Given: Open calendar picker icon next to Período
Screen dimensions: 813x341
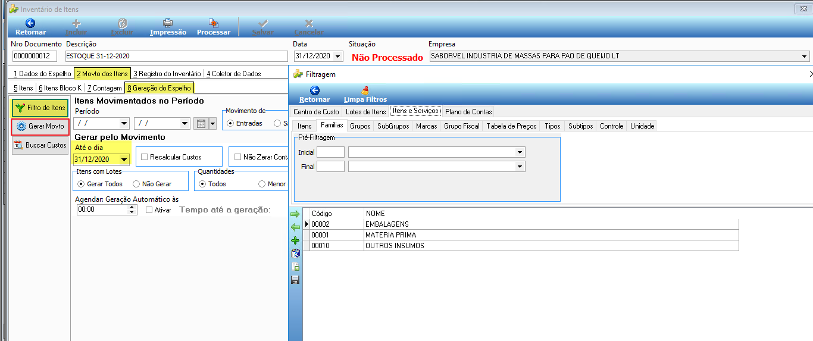Looking at the screenshot, I should click(201, 124).
